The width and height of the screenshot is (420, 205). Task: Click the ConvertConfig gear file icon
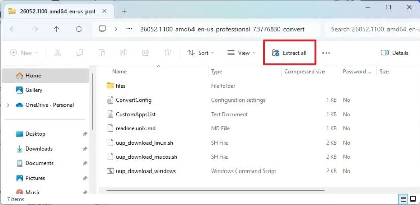click(110, 100)
